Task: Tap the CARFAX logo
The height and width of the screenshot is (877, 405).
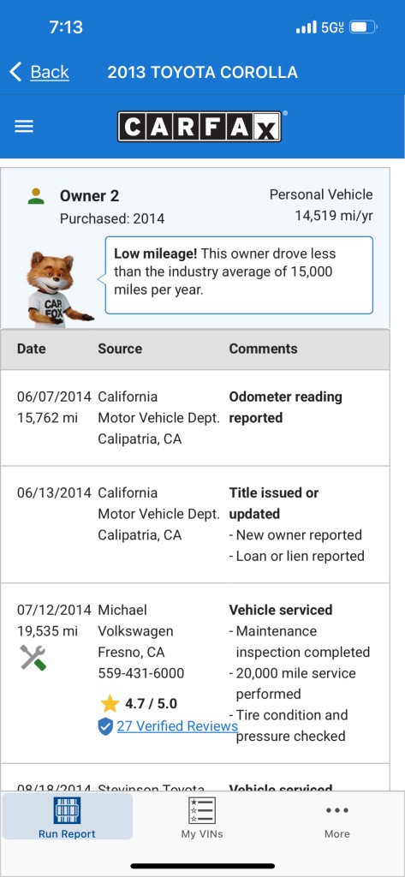Action: coord(202,127)
